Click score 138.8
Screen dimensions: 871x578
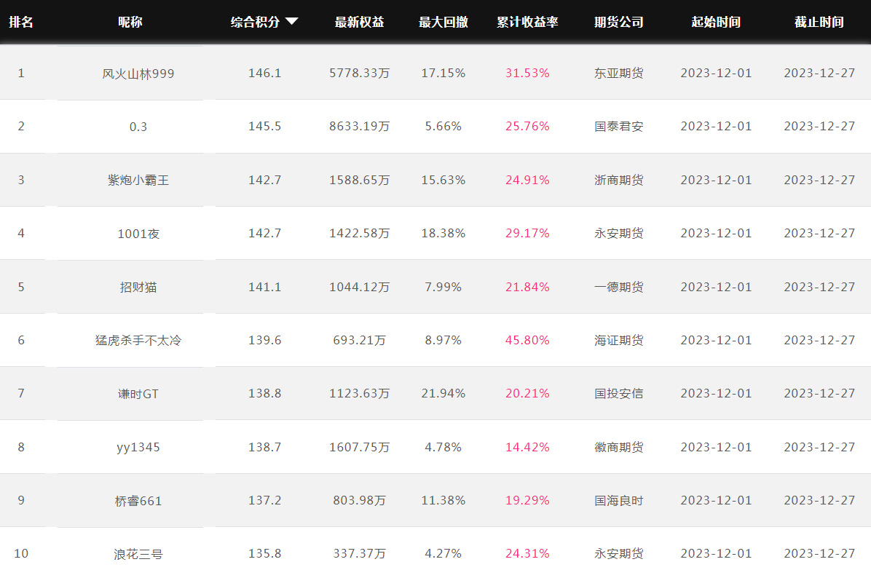[x=265, y=394]
